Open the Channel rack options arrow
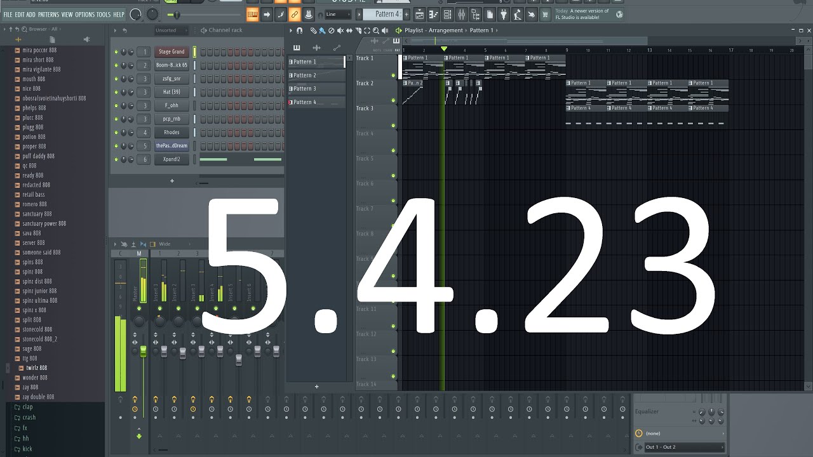 point(115,30)
